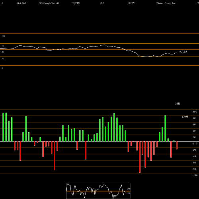Click the 'China Fund, Inc.' header text
199x199 pixels.
166,3
